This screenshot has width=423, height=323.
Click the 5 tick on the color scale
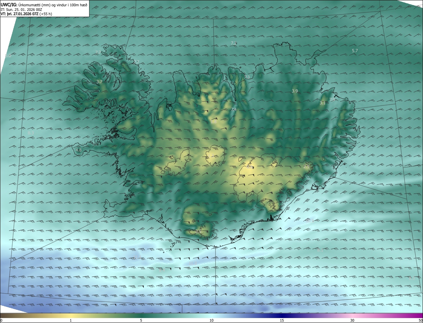tap(141, 320)
